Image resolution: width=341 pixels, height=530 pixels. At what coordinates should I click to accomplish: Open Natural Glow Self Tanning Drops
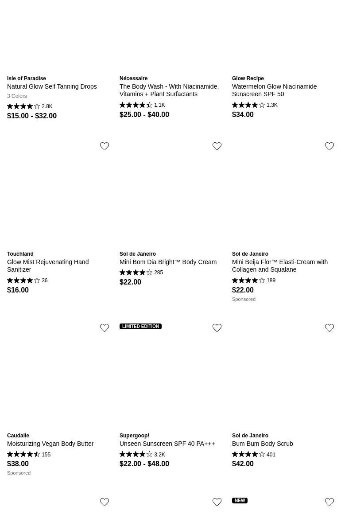pos(52,86)
